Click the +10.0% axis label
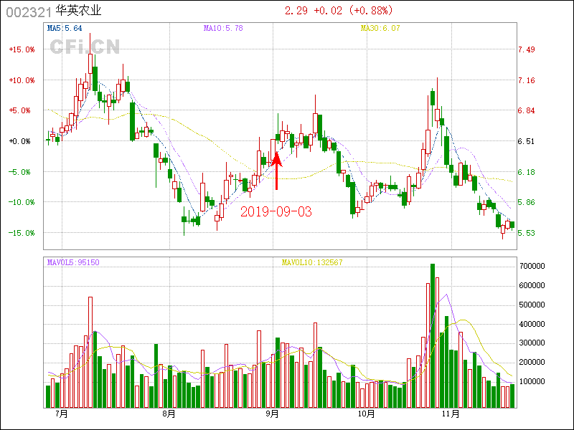This screenshot has height=430, width=574. point(22,80)
